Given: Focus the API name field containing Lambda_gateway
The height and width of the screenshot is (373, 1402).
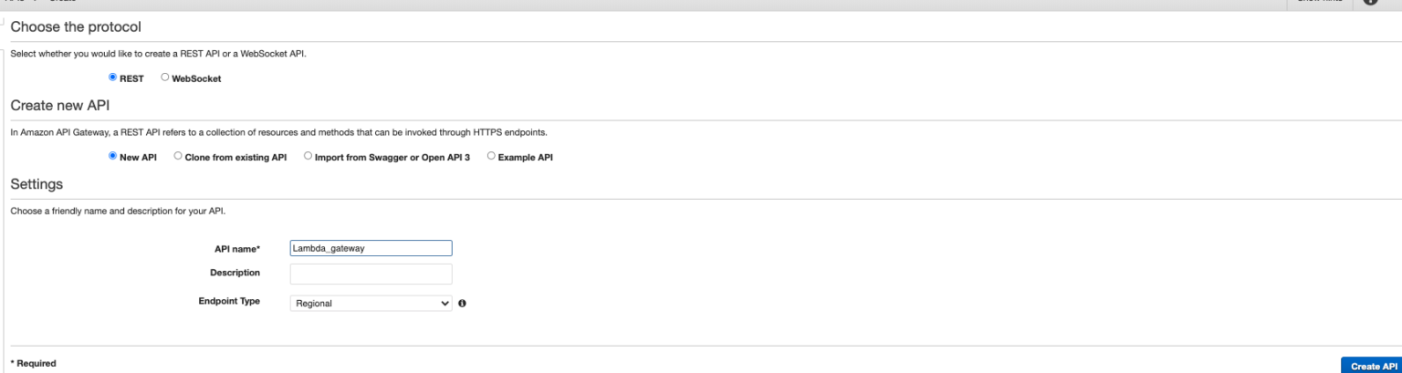Looking at the screenshot, I should pos(371,248).
